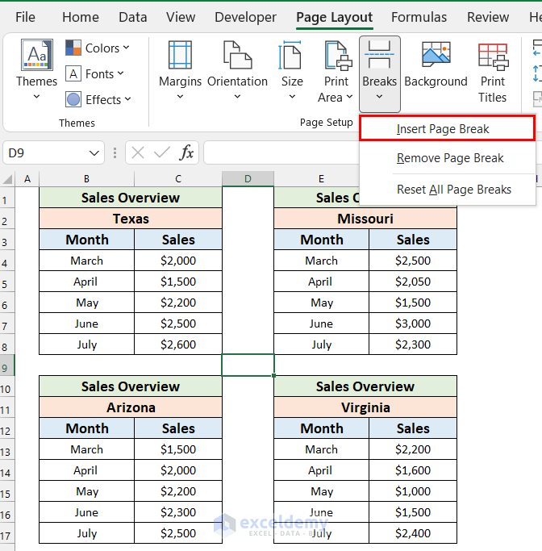Viewport: 542px width, 551px height.
Task: Choose Reset All Page Breaks
Action: click(x=447, y=190)
